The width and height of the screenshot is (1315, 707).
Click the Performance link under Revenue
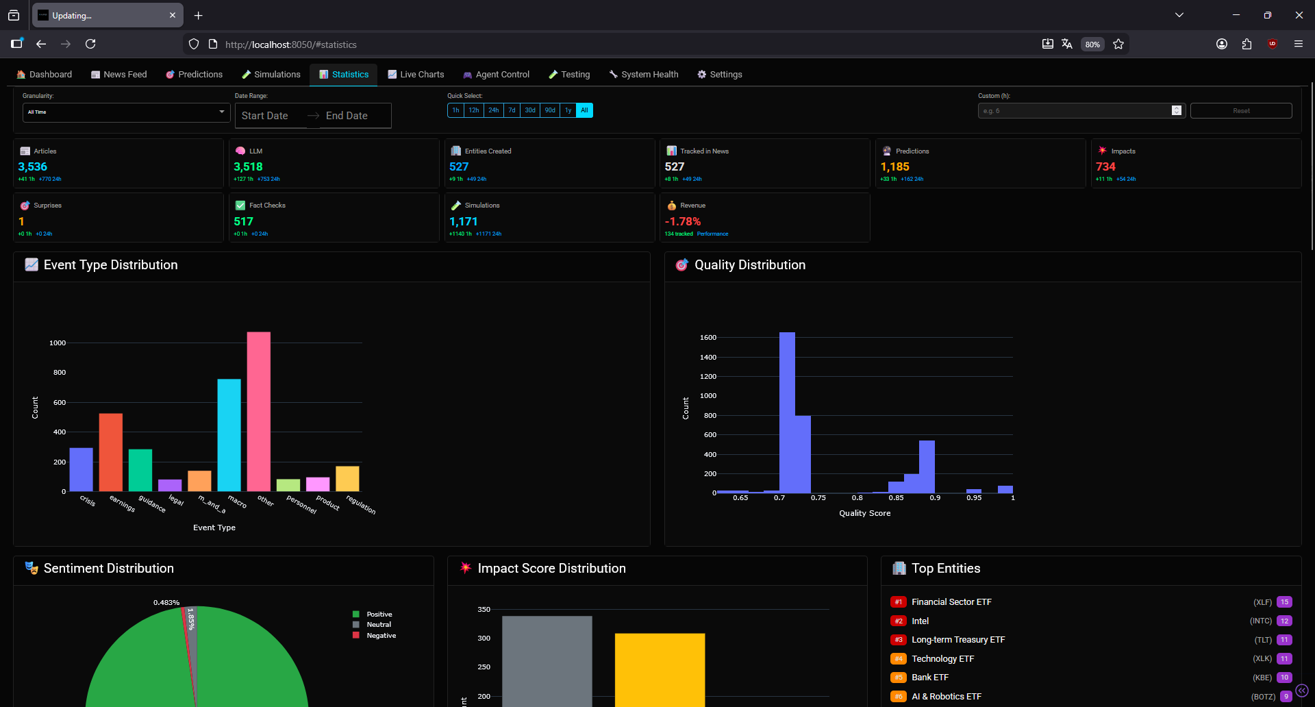coord(712,234)
